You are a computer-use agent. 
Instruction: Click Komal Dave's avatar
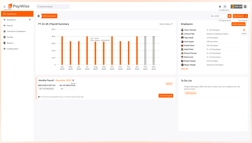click(182, 45)
